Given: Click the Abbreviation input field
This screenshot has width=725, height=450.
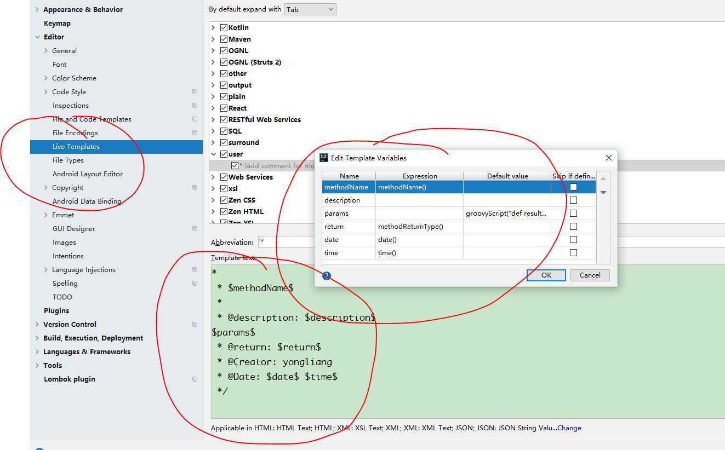Looking at the screenshot, I should 492,242.
